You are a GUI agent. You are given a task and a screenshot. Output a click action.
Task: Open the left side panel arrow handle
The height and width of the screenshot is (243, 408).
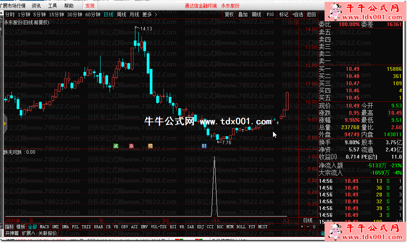point(5,124)
